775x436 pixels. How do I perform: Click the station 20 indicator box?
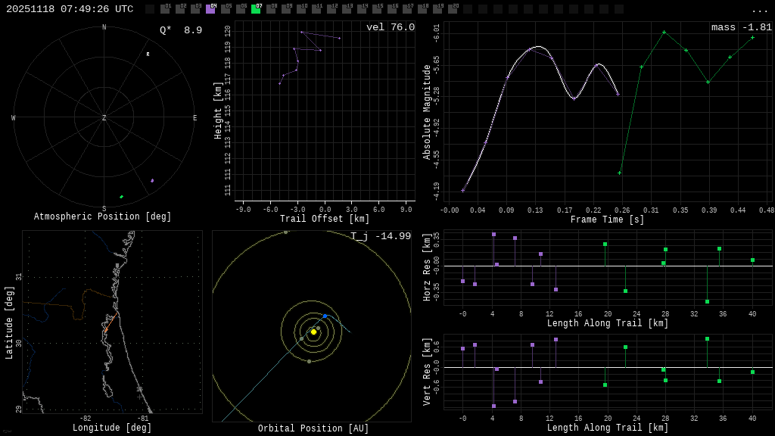[453, 9]
